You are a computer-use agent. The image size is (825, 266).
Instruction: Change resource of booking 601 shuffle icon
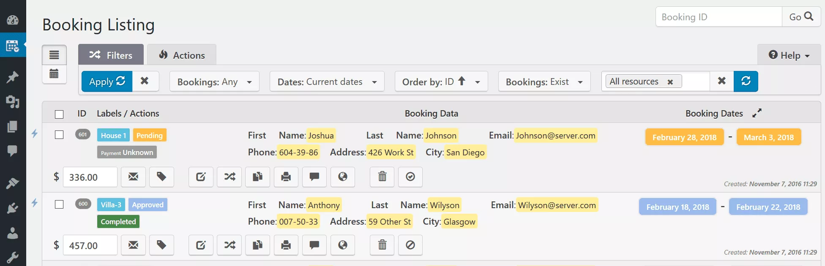pos(229,176)
